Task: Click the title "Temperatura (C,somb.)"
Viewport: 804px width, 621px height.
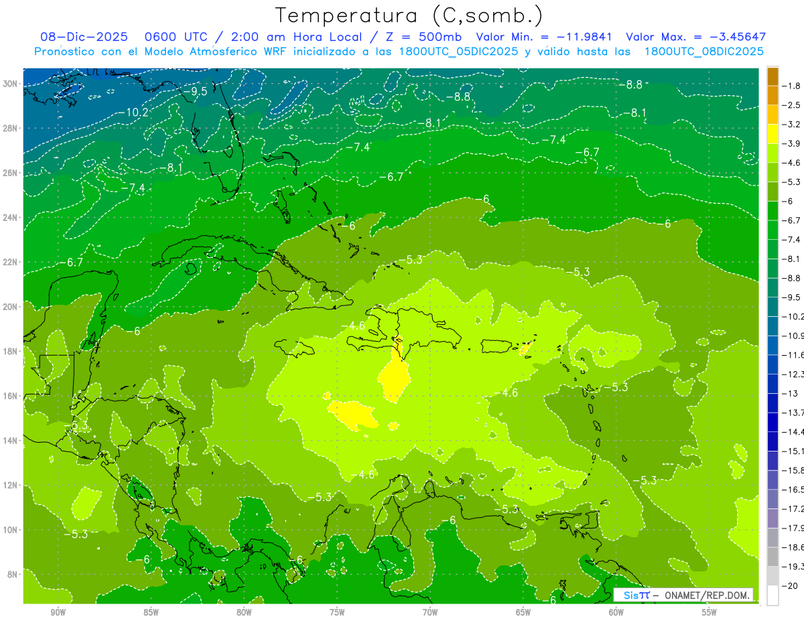Action: coord(409,15)
